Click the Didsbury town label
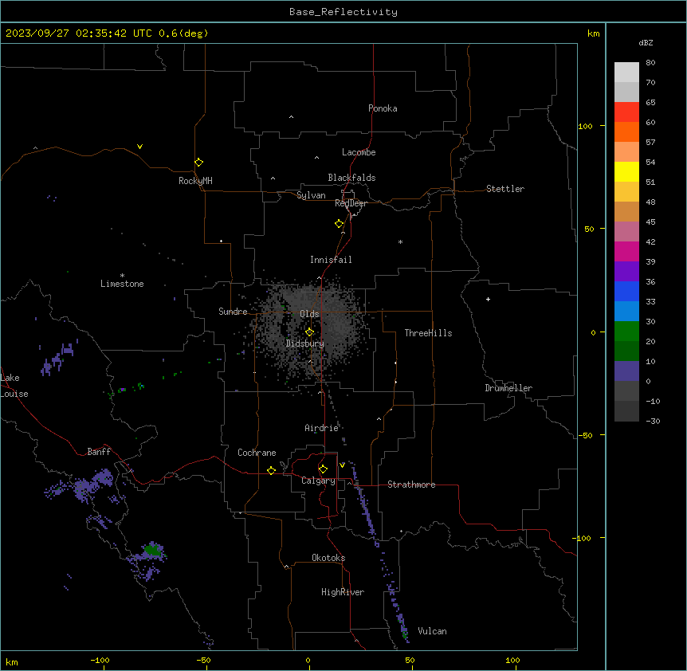687x671 pixels. point(305,343)
